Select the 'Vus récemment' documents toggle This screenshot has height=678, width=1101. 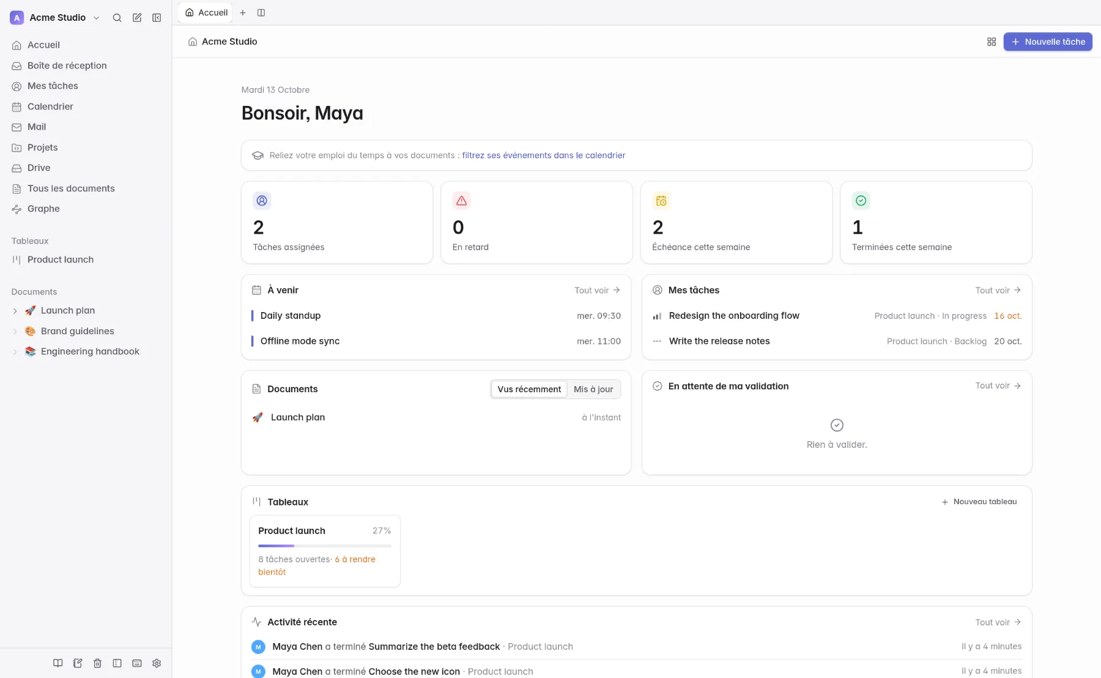[529, 389]
